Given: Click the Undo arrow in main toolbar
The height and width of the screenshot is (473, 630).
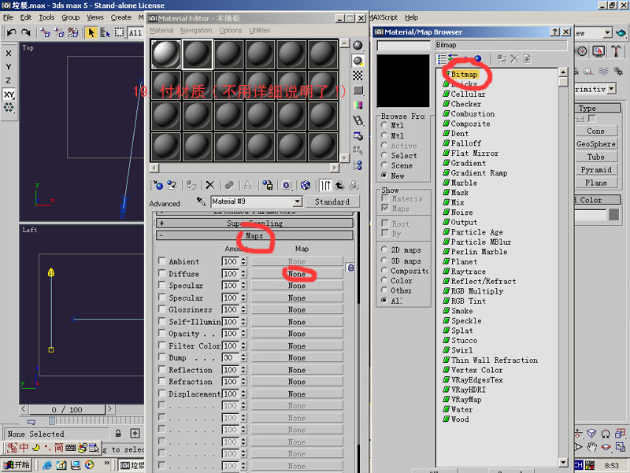Looking at the screenshot, I should tap(12, 32).
